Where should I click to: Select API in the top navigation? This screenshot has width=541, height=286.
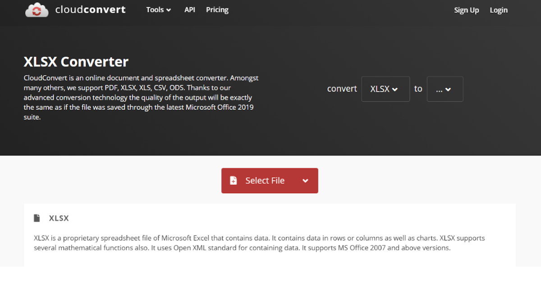pos(190,9)
